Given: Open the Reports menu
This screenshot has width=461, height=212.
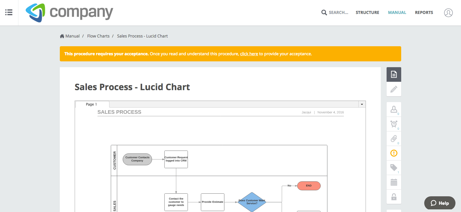Looking at the screenshot, I should 424,13.
